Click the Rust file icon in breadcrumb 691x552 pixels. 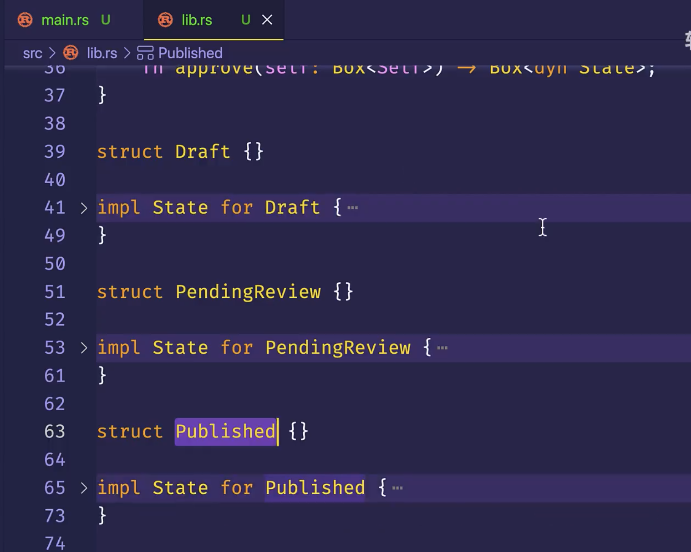click(x=71, y=53)
